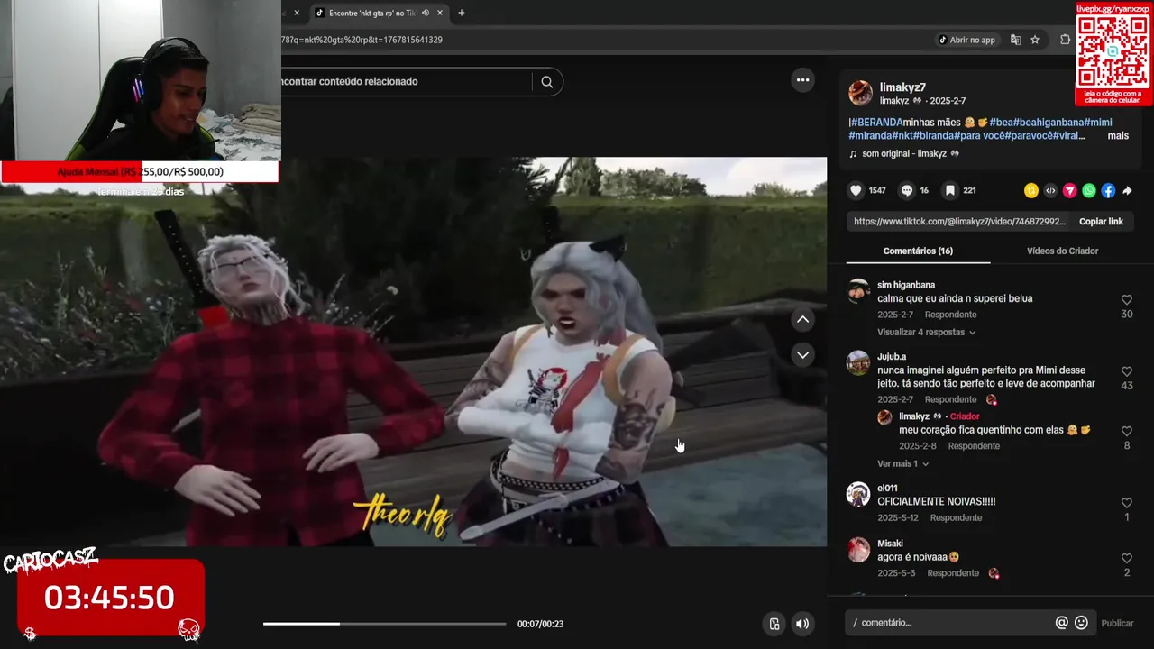This screenshot has height=649, width=1154.
Task: Like Misaki's comment with its heart
Action: [1127, 559]
